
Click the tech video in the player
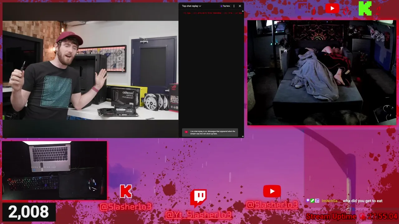(x=90, y=70)
